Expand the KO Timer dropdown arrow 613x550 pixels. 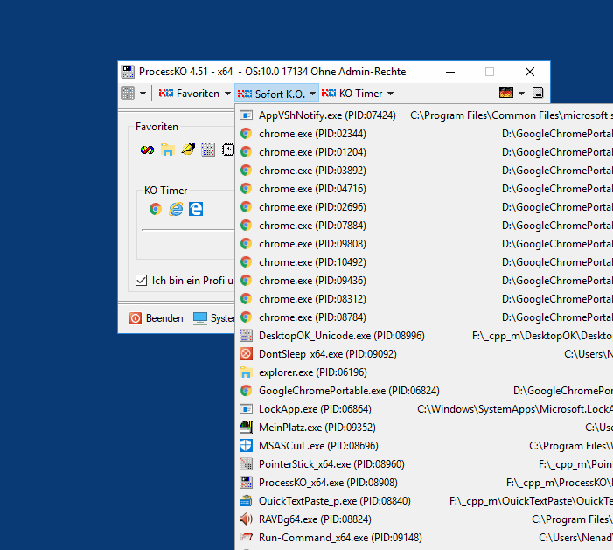[x=390, y=94]
